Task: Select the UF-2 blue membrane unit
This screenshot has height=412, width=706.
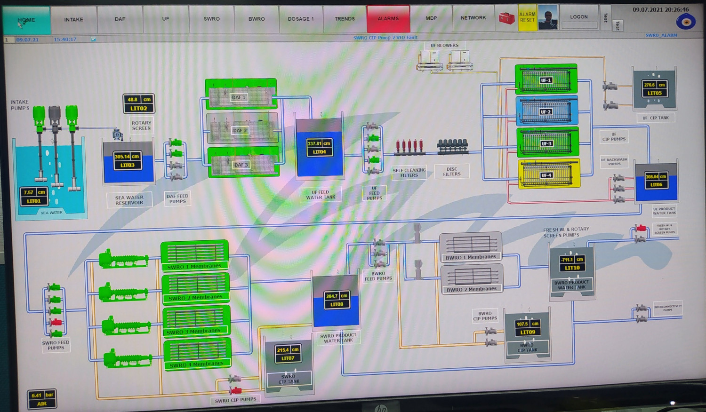Action: [x=546, y=111]
